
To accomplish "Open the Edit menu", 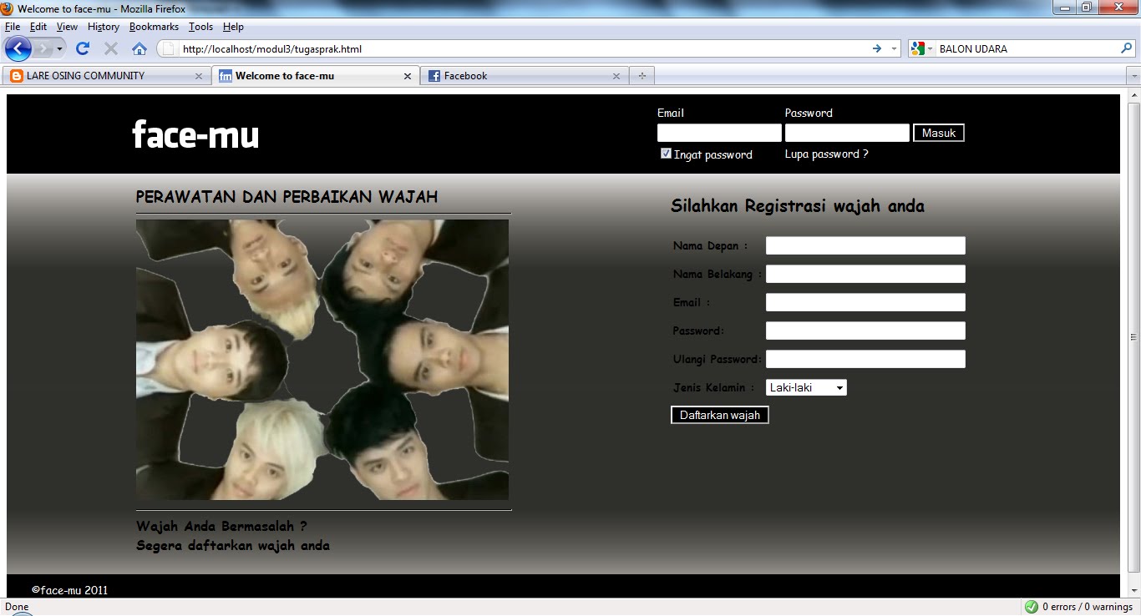I will (x=38, y=27).
